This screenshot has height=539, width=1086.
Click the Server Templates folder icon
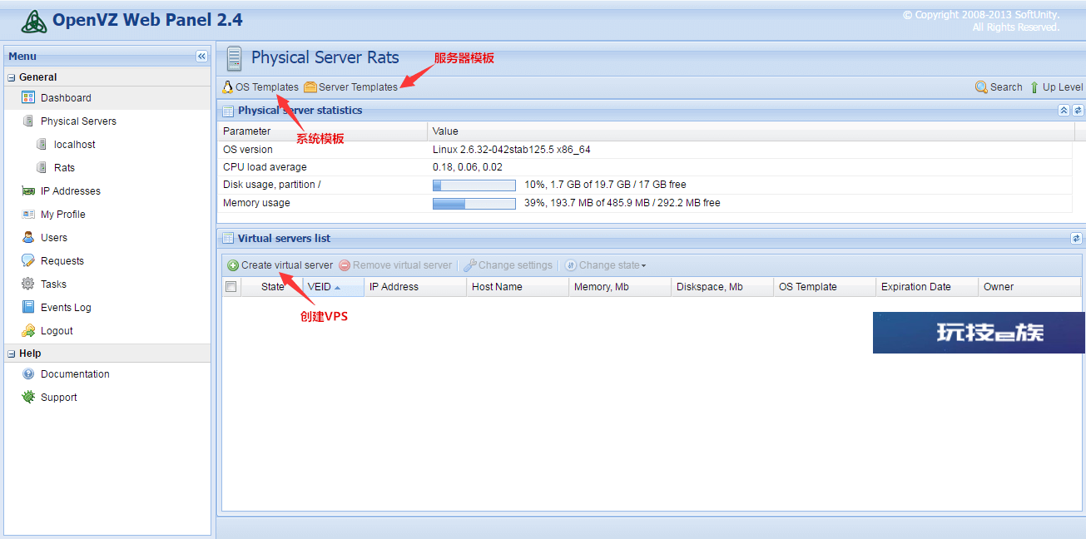pos(310,87)
